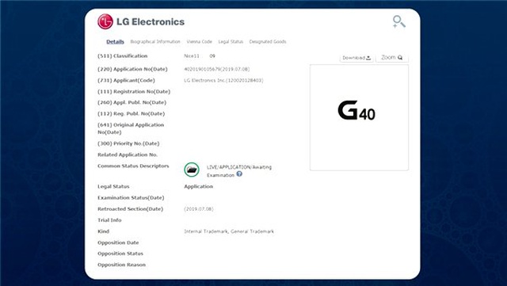Select the '(111) Registration No(Date)' label
Image resolution: width=507 pixels, height=286 pixels.
[134, 92]
